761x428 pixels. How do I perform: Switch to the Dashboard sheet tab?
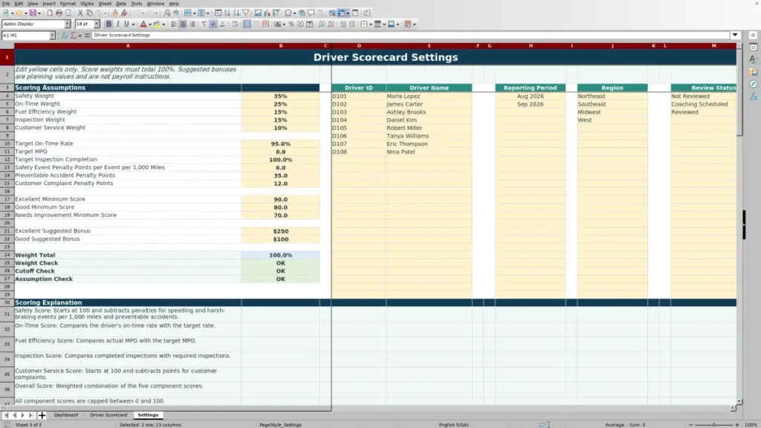(x=66, y=415)
